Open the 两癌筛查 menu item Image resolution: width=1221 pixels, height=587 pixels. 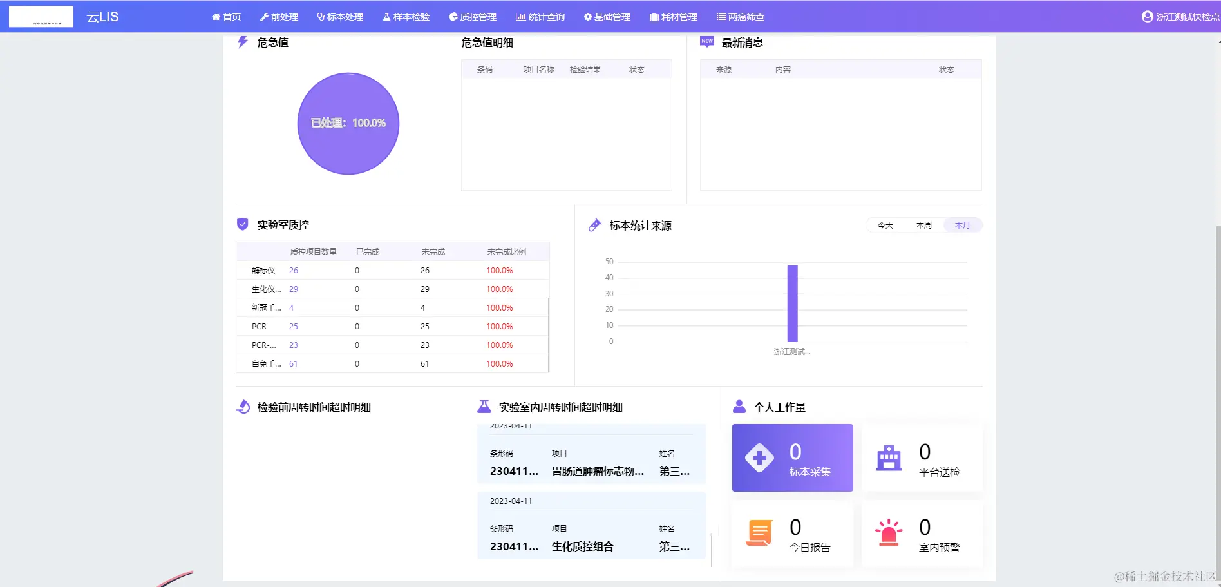point(740,17)
